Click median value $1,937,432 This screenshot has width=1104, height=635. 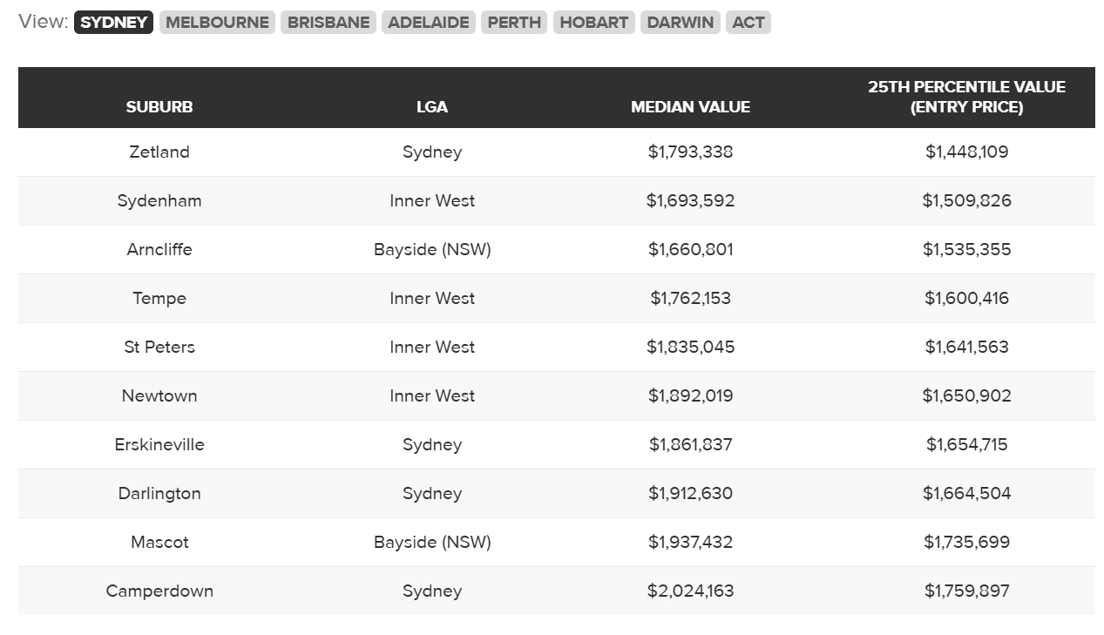pyautogui.click(x=690, y=542)
